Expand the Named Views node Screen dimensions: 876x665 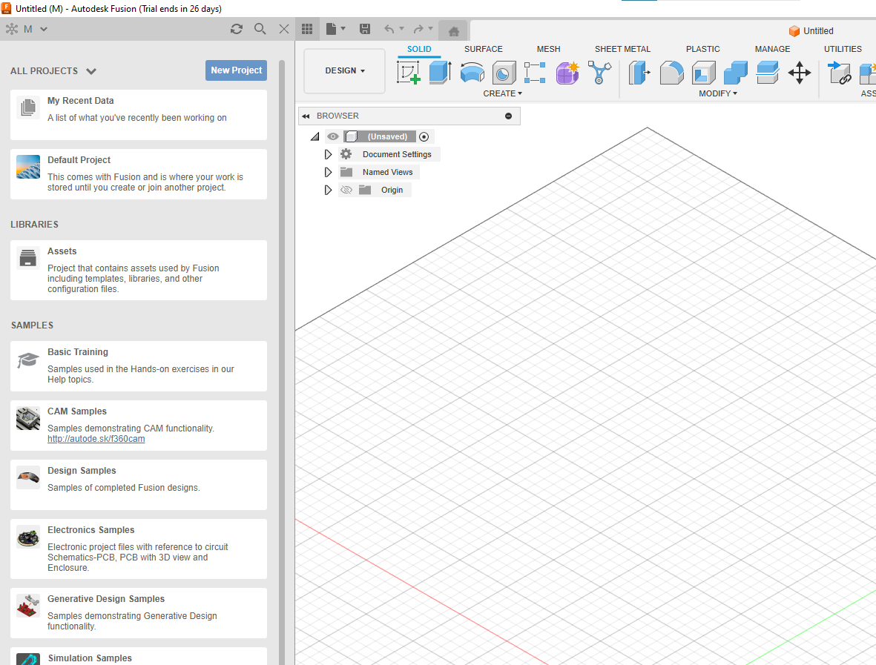(x=328, y=172)
